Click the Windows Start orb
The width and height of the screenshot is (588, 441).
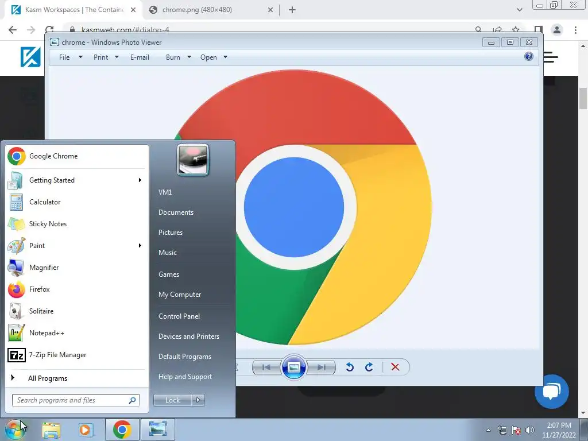[x=15, y=430]
